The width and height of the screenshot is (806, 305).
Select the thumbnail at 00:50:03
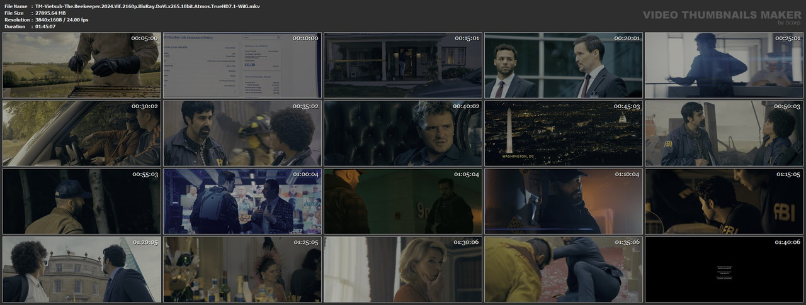pos(724,133)
